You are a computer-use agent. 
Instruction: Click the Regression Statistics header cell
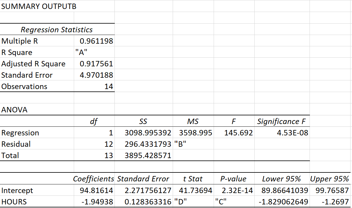pos(56,30)
